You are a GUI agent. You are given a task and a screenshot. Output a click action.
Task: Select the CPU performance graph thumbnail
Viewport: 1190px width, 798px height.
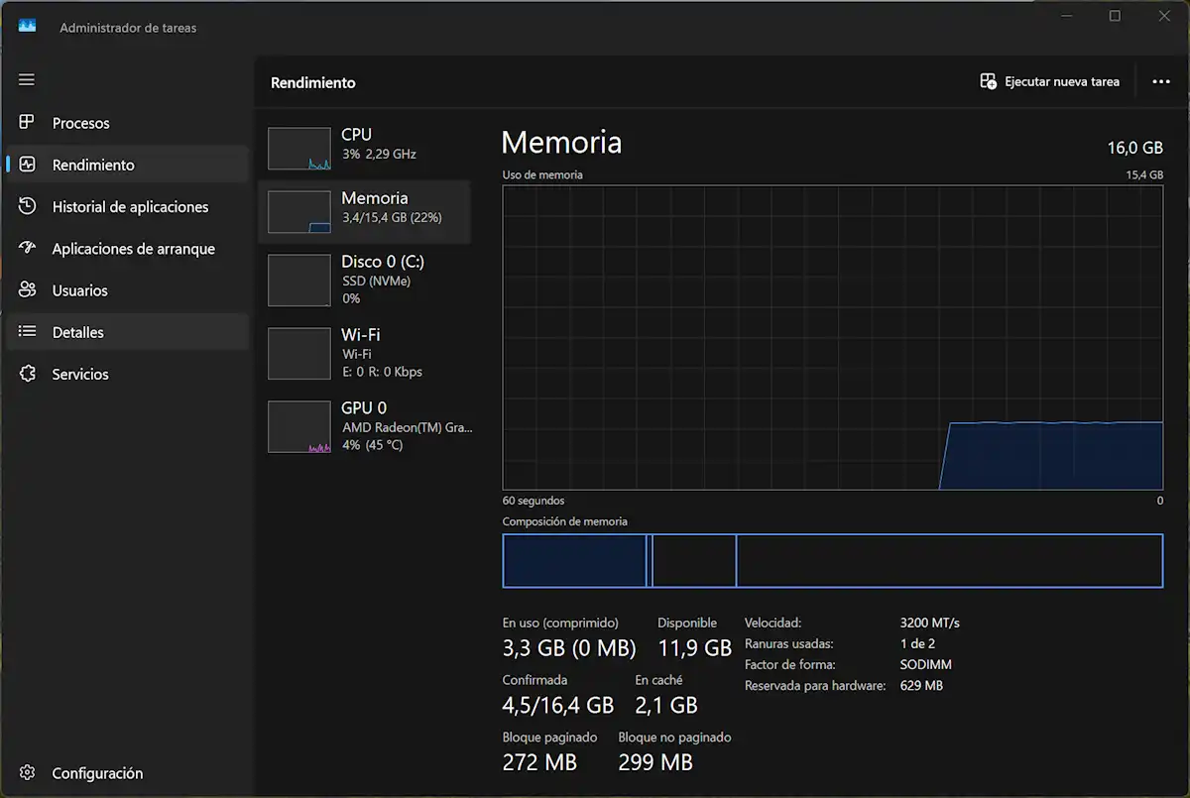(299, 149)
